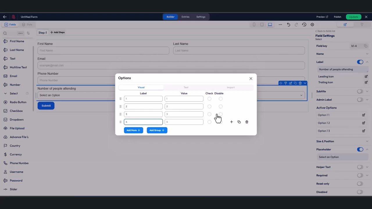This screenshot has width=372, height=209.
Task: Switch to mobile device preview
Action: (254, 25)
